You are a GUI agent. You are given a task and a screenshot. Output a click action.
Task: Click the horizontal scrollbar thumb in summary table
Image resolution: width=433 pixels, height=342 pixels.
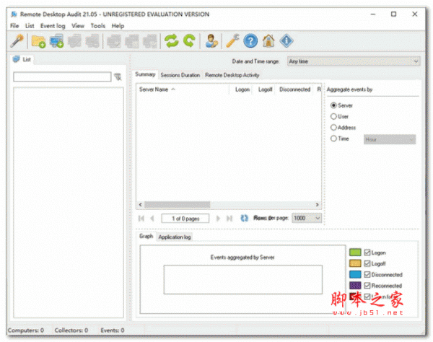pyautogui.click(x=177, y=204)
